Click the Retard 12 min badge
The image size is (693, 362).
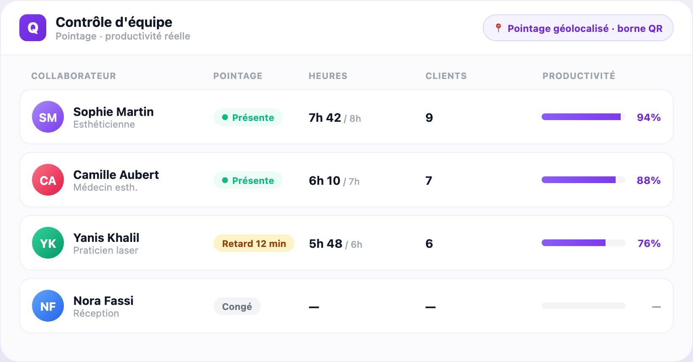click(x=254, y=243)
